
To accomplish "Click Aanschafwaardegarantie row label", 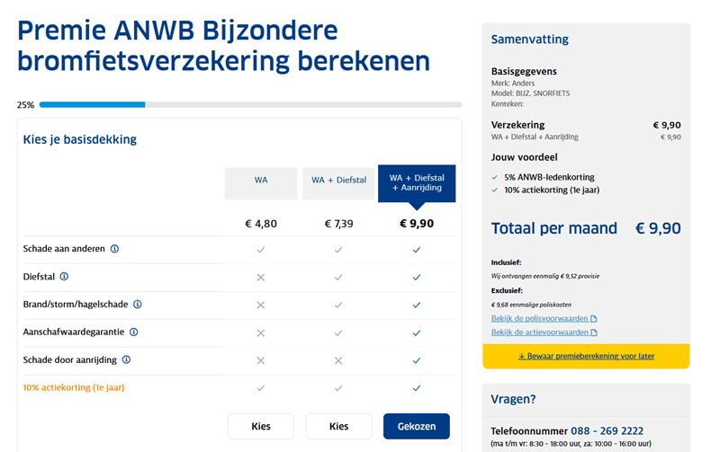I will tap(74, 332).
